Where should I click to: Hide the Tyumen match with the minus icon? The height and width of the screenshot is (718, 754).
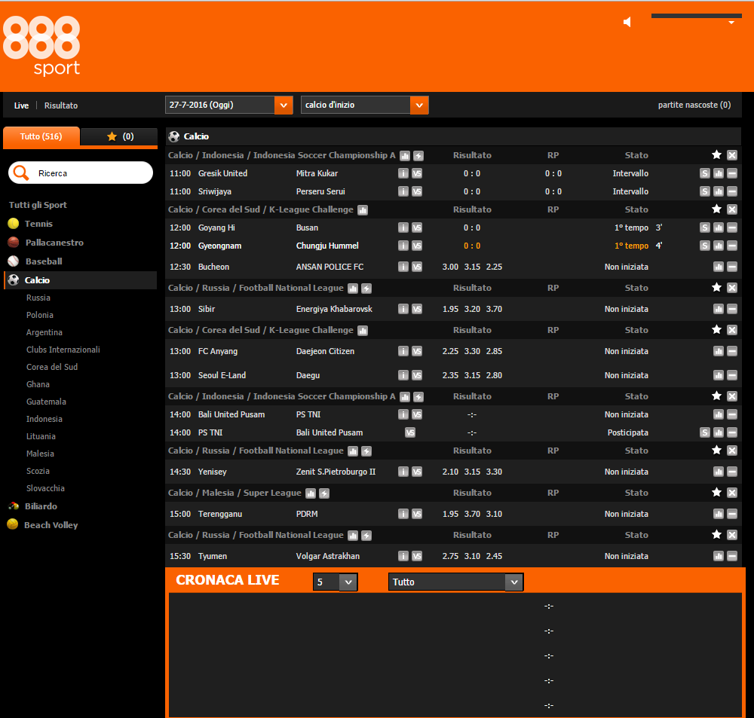[x=731, y=556]
